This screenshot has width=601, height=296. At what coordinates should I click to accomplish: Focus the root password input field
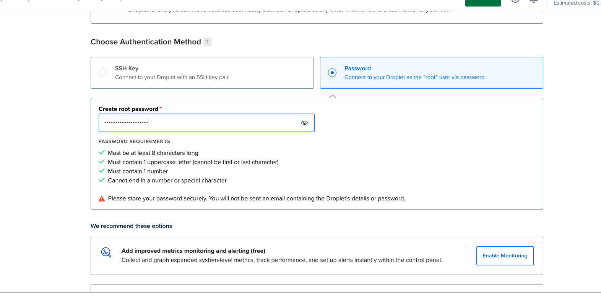pos(199,123)
